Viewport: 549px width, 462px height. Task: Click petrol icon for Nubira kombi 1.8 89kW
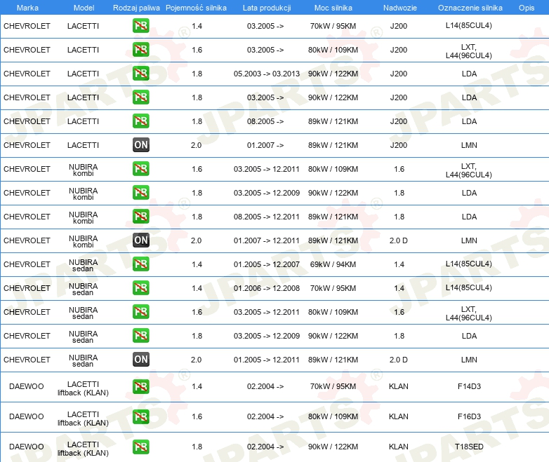[x=140, y=216]
